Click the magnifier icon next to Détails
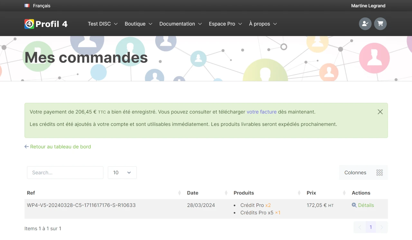The height and width of the screenshot is (240, 412). point(354,205)
